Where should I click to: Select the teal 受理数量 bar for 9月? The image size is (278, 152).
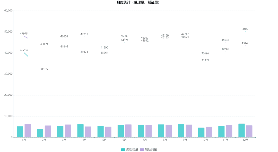click(181, 131)
